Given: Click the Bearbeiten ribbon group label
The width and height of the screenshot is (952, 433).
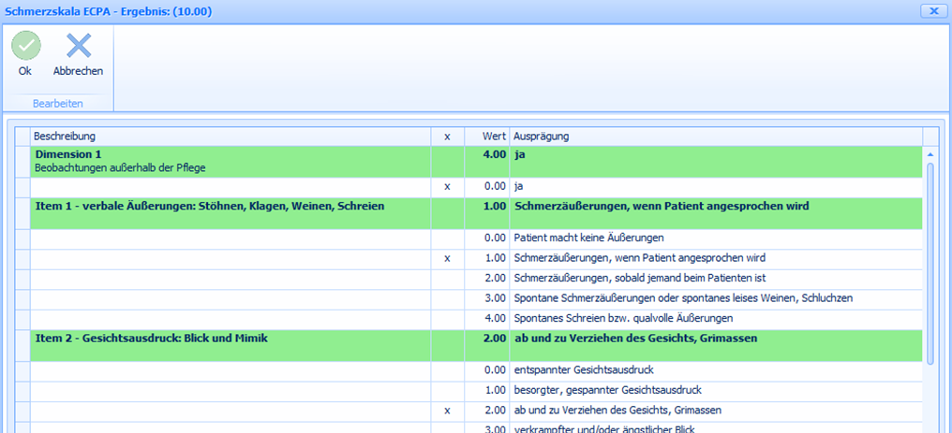Looking at the screenshot, I should (58, 103).
